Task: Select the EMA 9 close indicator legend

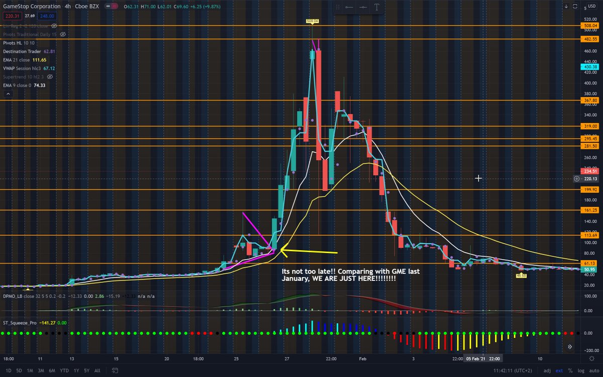Action: pos(24,85)
